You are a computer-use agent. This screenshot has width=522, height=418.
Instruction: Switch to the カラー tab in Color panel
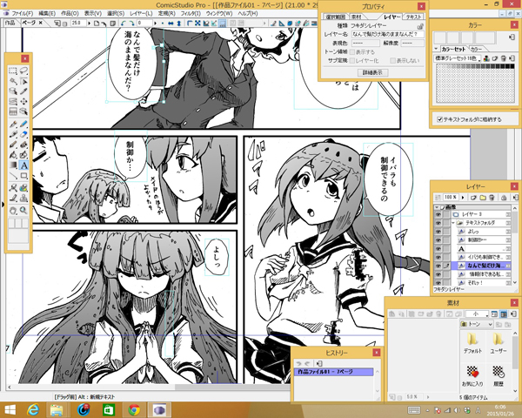click(x=477, y=49)
